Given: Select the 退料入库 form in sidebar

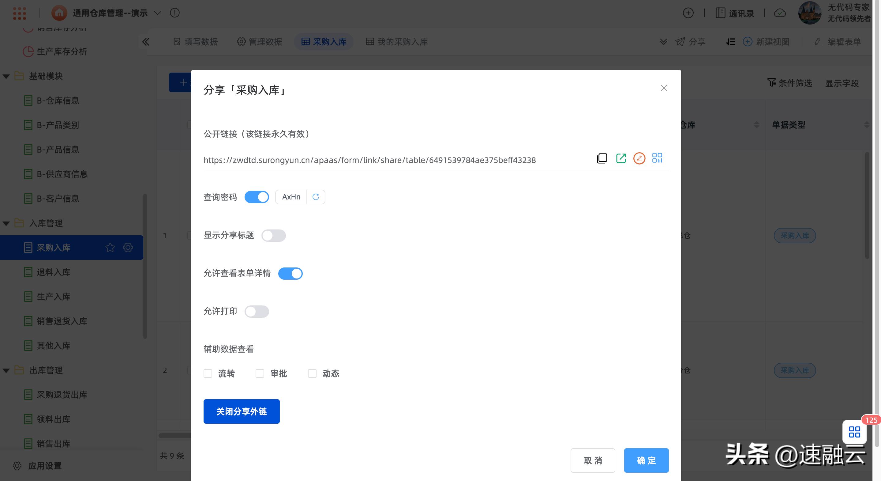Looking at the screenshot, I should pyautogui.click(x=53, y=272).
